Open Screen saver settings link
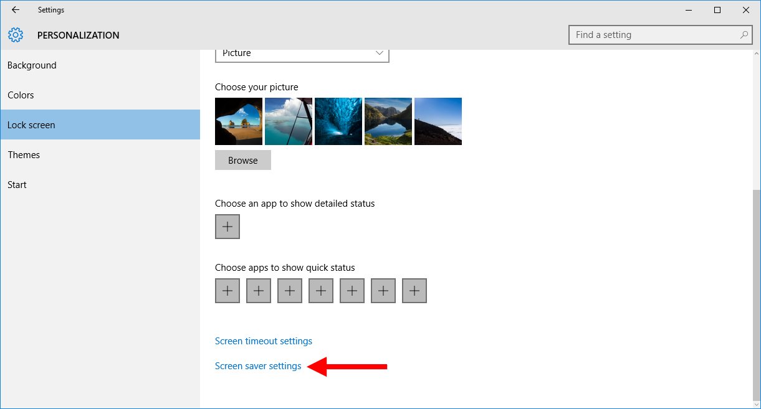Image resolution: width=761 pixels, height=409 pixels. [x=257, y=366]
